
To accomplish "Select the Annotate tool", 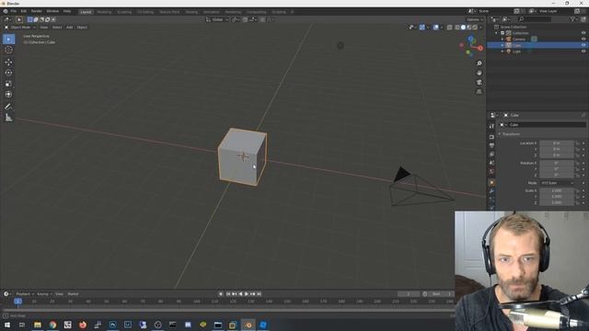I will point(8,107).
